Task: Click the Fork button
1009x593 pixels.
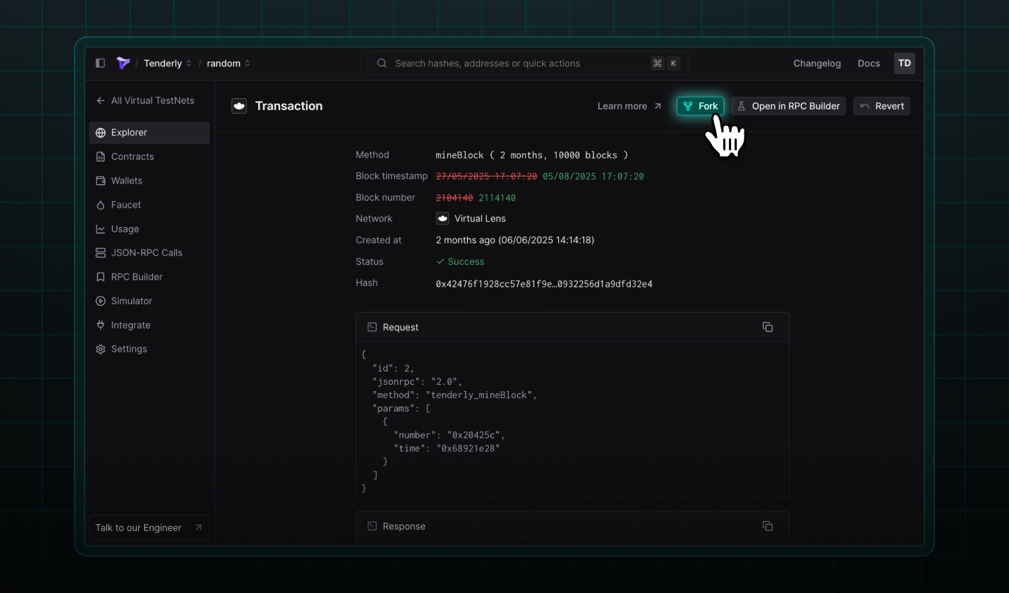Action: [700, 106]
